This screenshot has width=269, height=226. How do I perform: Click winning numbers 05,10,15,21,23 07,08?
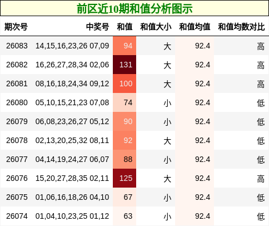pos(72,102)
